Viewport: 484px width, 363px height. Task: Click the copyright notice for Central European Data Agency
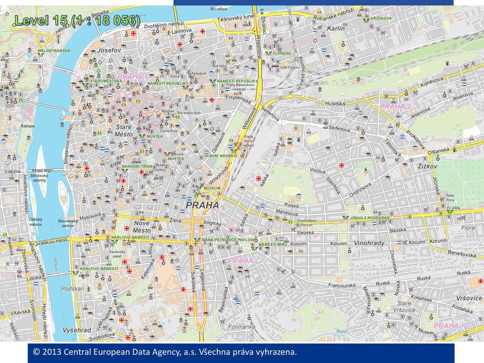pos(165,352)
